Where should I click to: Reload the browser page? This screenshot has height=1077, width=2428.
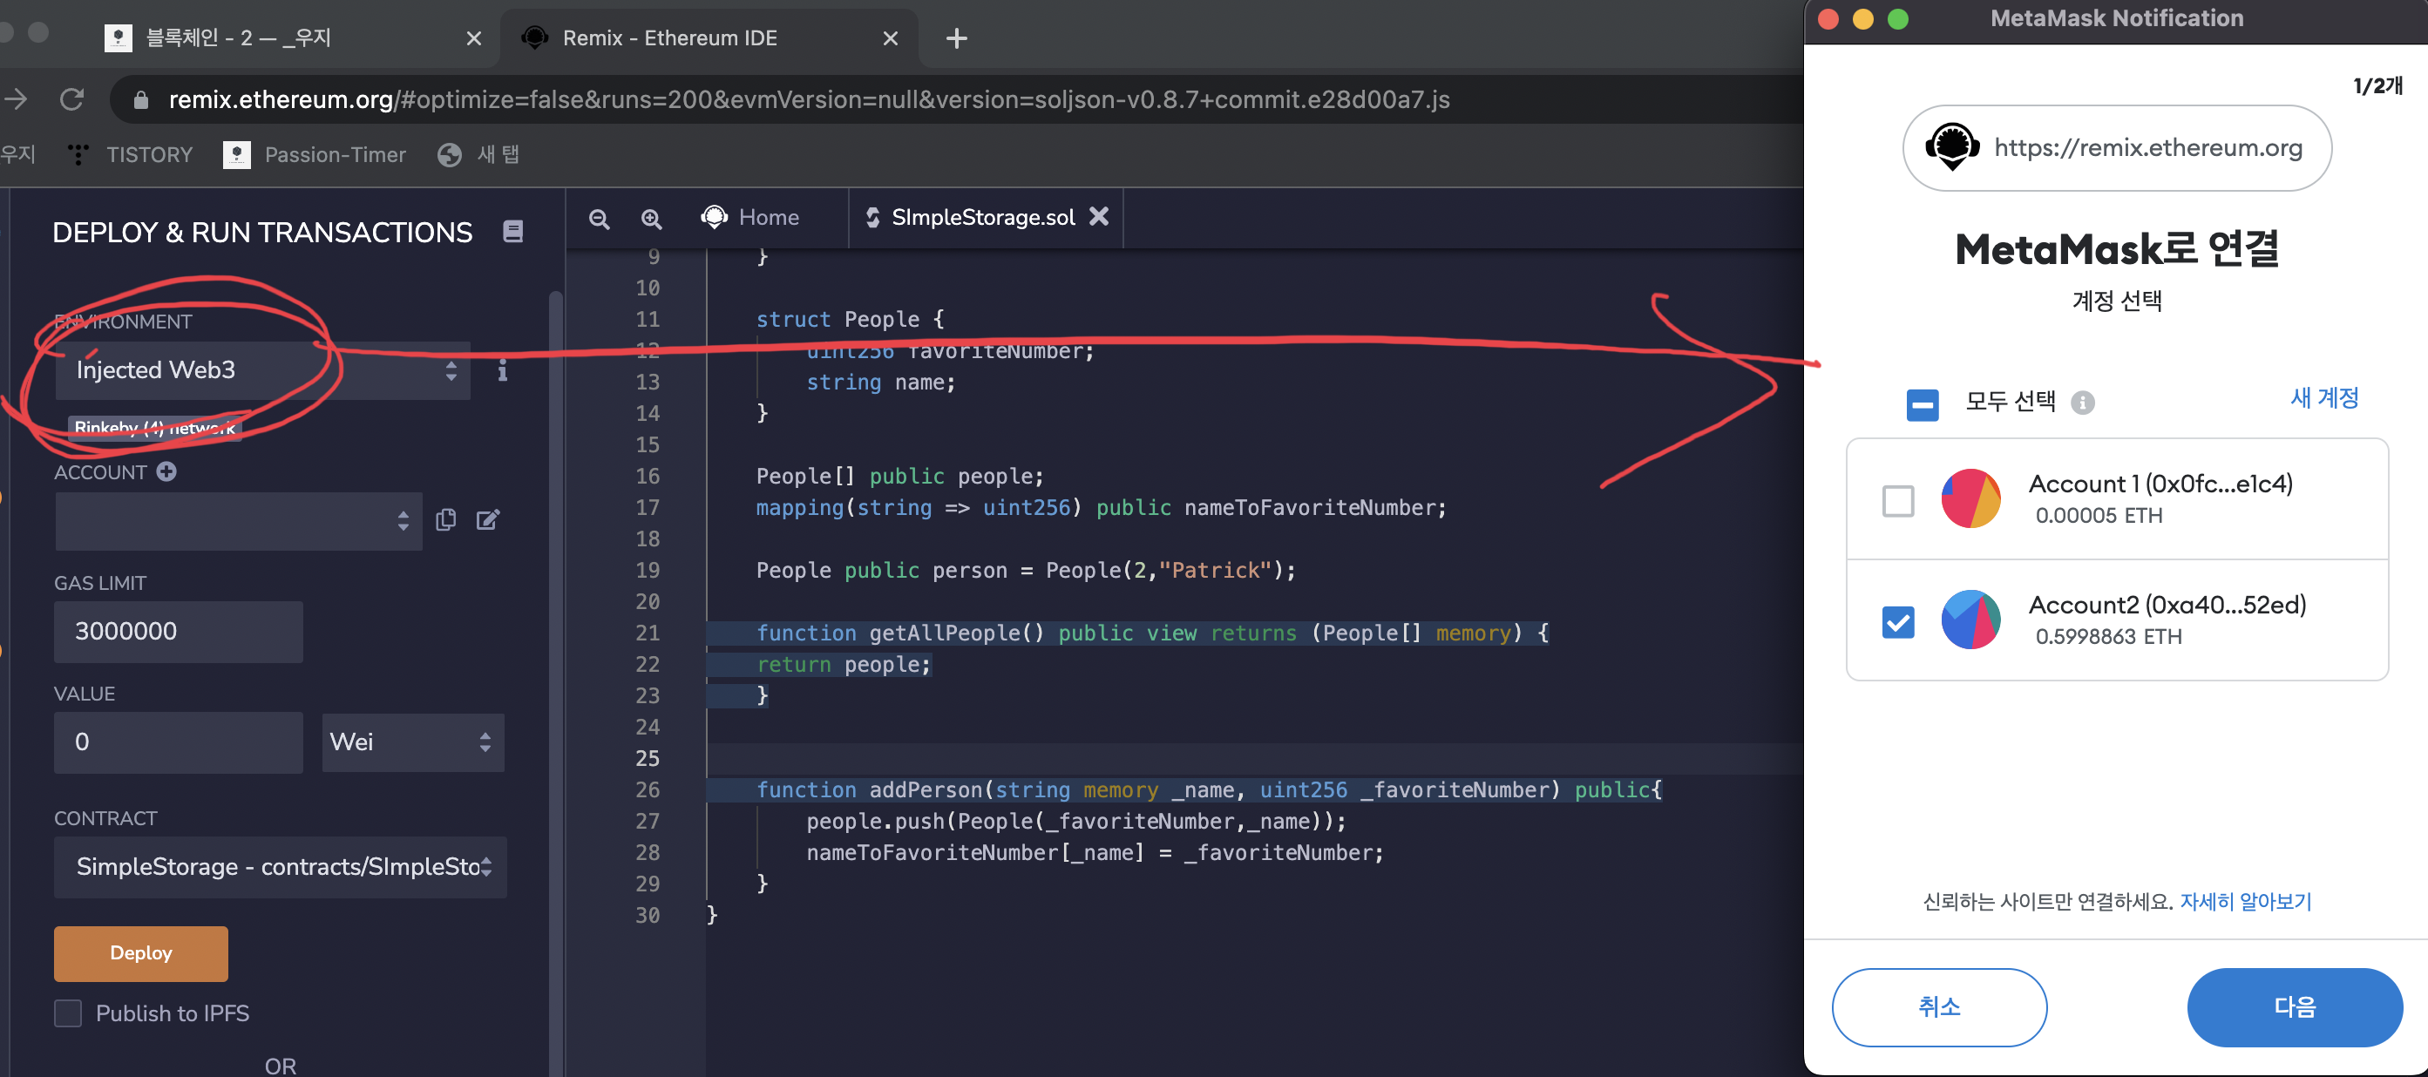click(72, 99)
